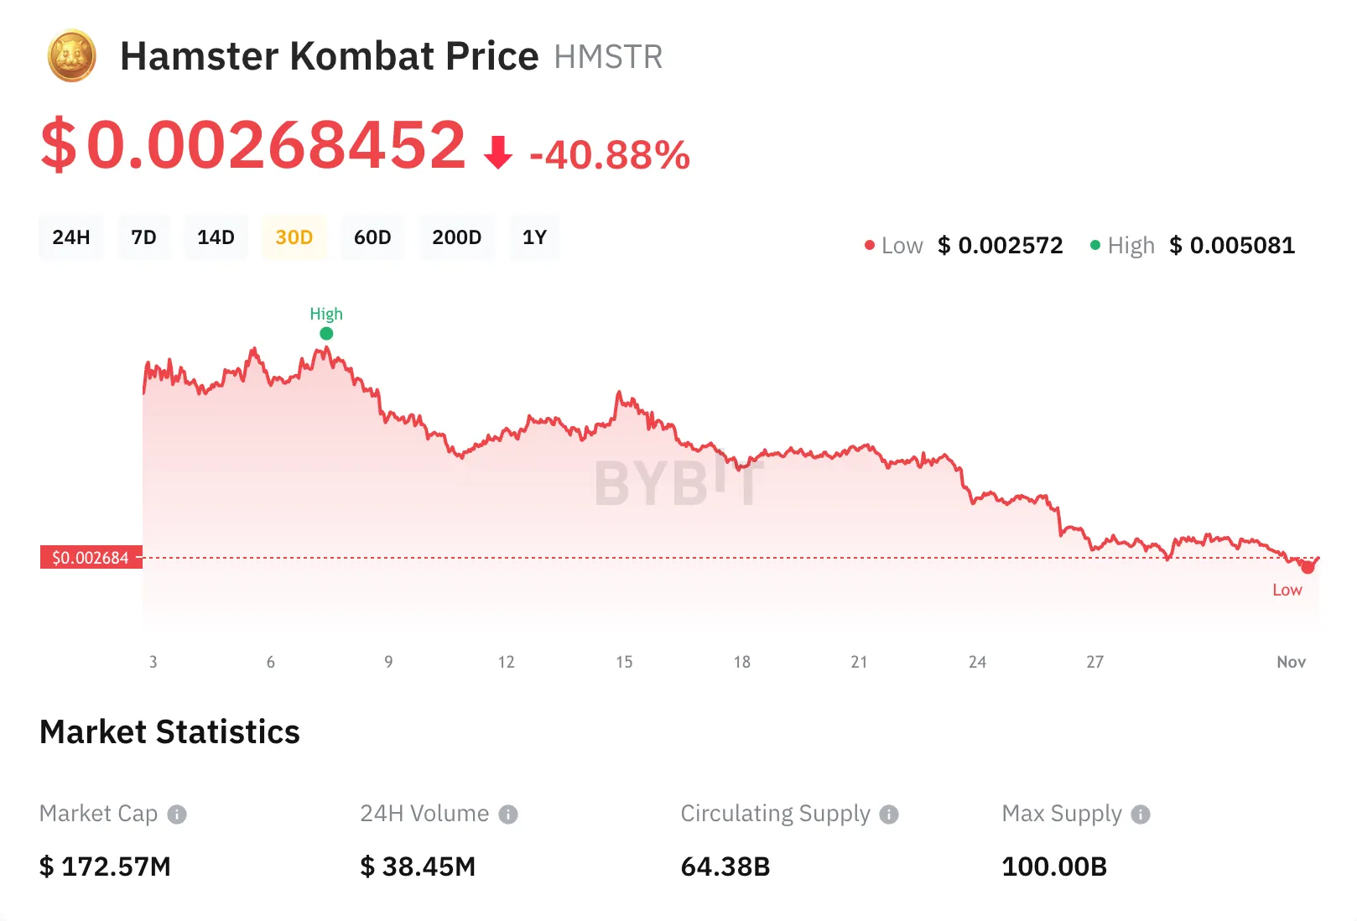Screen dimensions: 1357x921
Task: Switch to the 7D time range
Action: [144, 237]
